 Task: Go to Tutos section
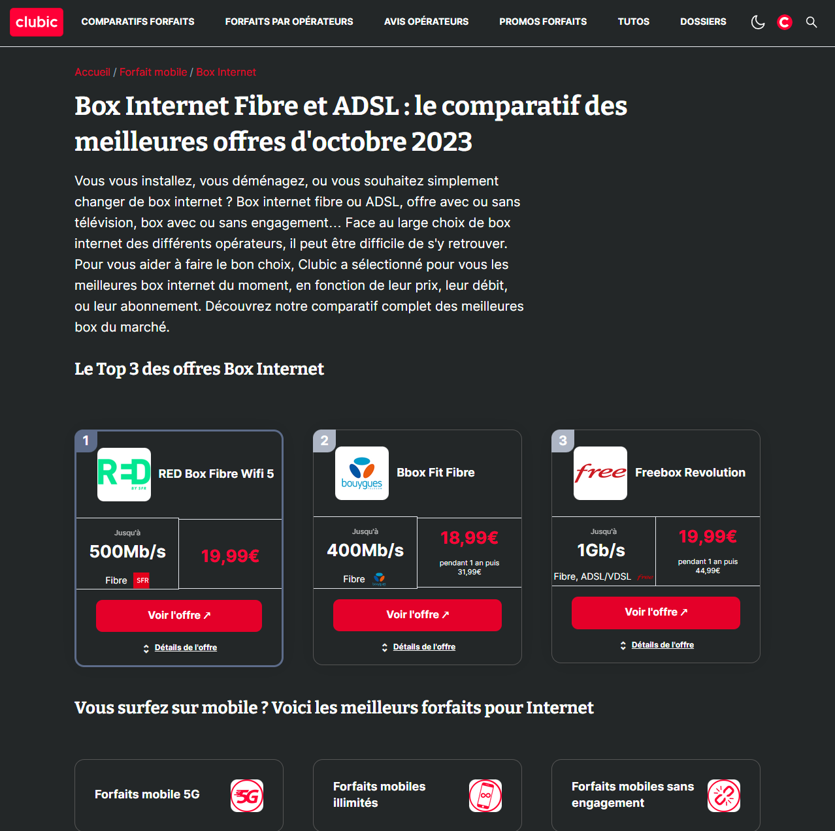tap(634, 22)
